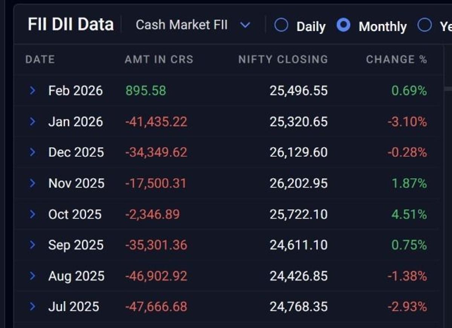Expand the Jan 2026 row details
452x328 pixels.
pos(34,121)
